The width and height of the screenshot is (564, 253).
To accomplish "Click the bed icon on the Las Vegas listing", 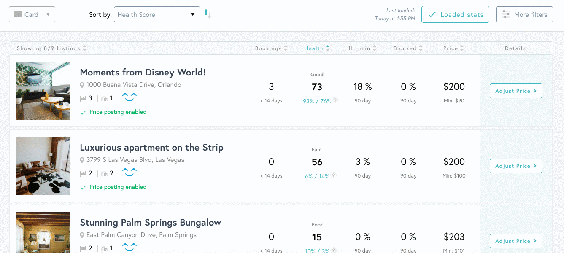I will tap(83, 173).
